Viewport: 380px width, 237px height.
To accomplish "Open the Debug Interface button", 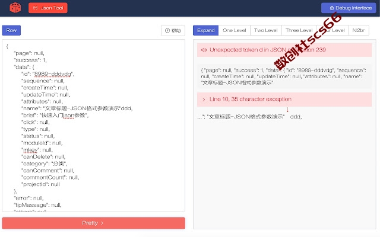I will coord(349,8).
